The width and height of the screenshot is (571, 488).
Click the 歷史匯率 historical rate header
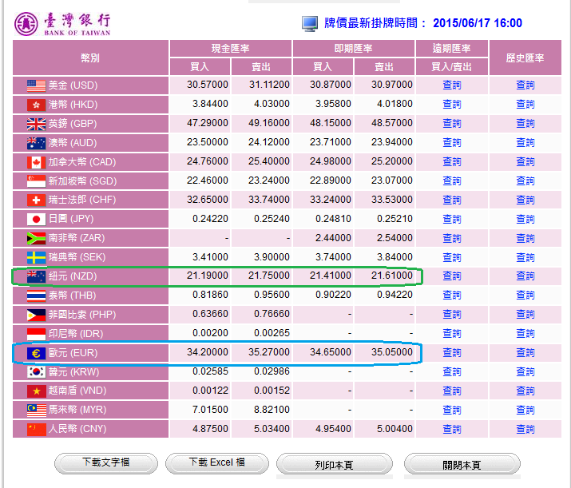525,58
